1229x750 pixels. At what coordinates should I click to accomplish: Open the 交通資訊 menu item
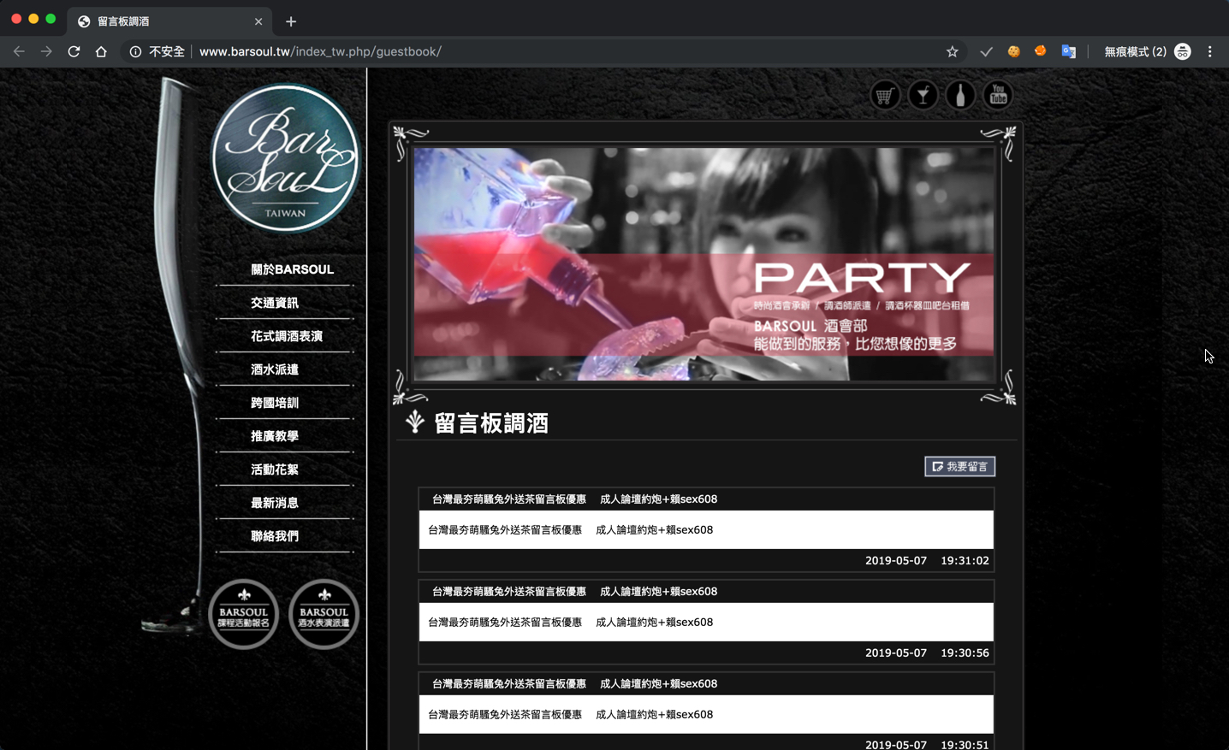pyautogui.click(x=275, y=303)
